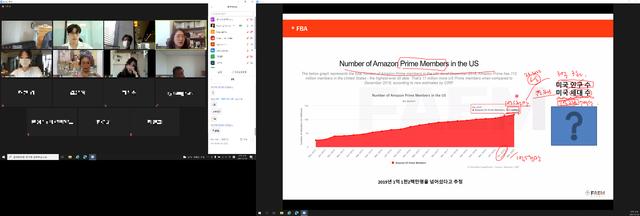Image resolution: width=640 pixels, height=216 pixels.
Task: Click the '* FBA' slide header
Action: click(x=299, y=29)
